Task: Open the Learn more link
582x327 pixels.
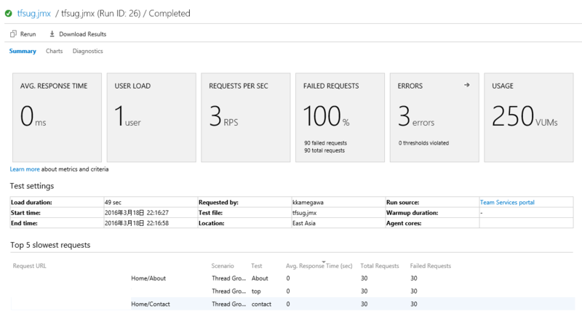Action: [25, 169]
